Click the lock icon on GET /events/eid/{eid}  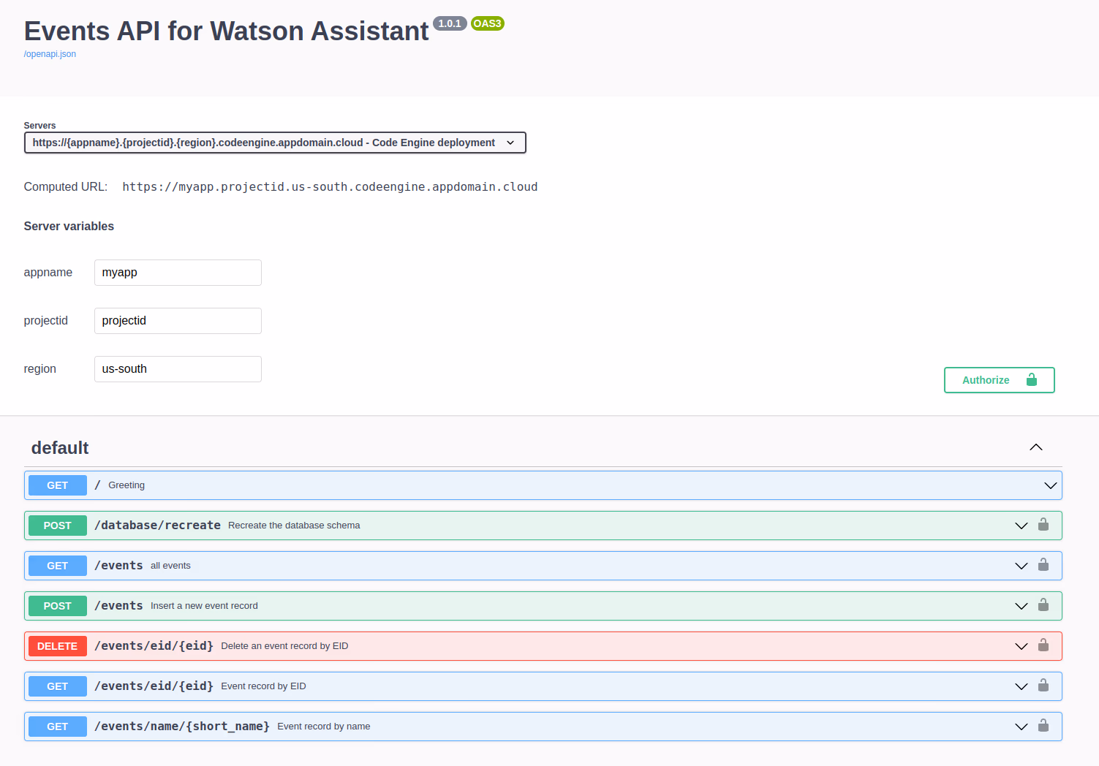1043,686
